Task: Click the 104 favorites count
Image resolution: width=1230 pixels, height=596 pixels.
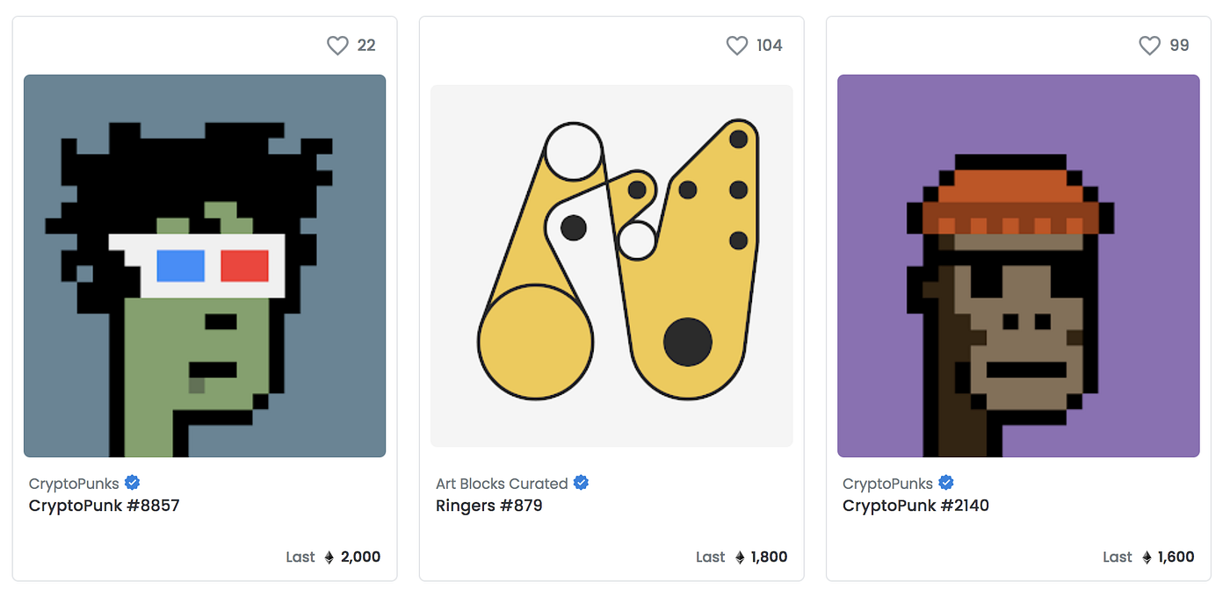Action: 769,46
